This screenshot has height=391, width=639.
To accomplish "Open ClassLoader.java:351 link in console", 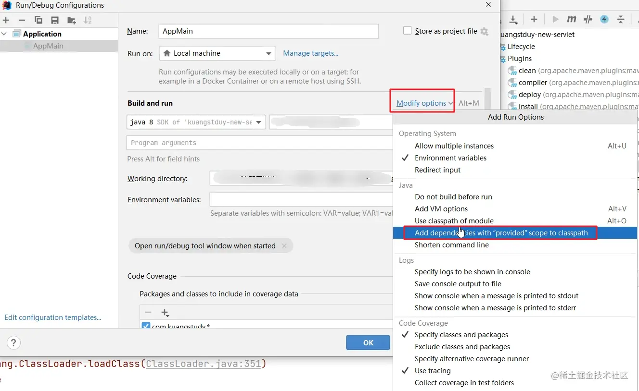I will [204, 364].
